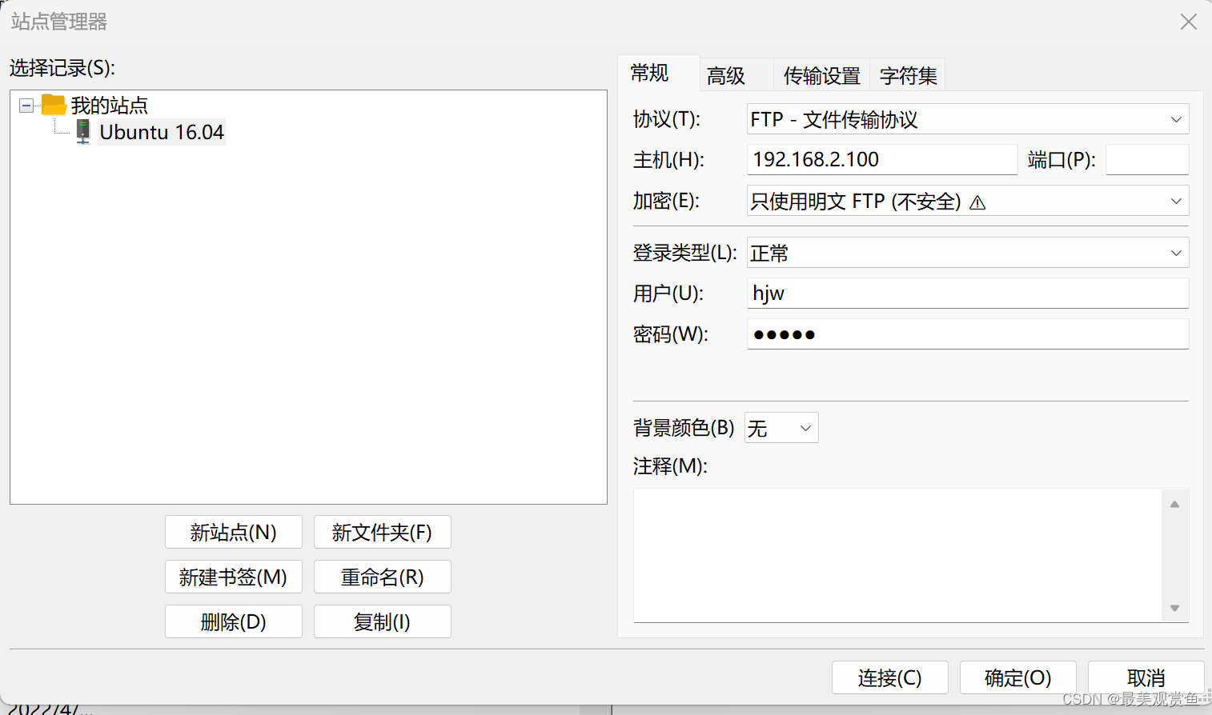Click the 主机(H): label

click(x=669, y=160)
